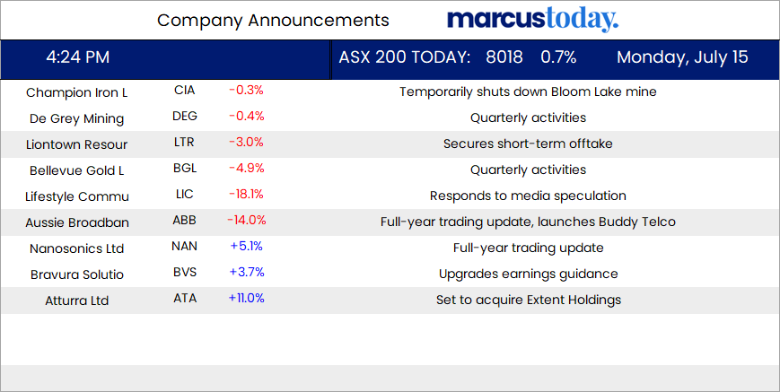Click De Grey Mining's Quarterly activities announcement
The image size is (780, 392).
coord(528,118)
